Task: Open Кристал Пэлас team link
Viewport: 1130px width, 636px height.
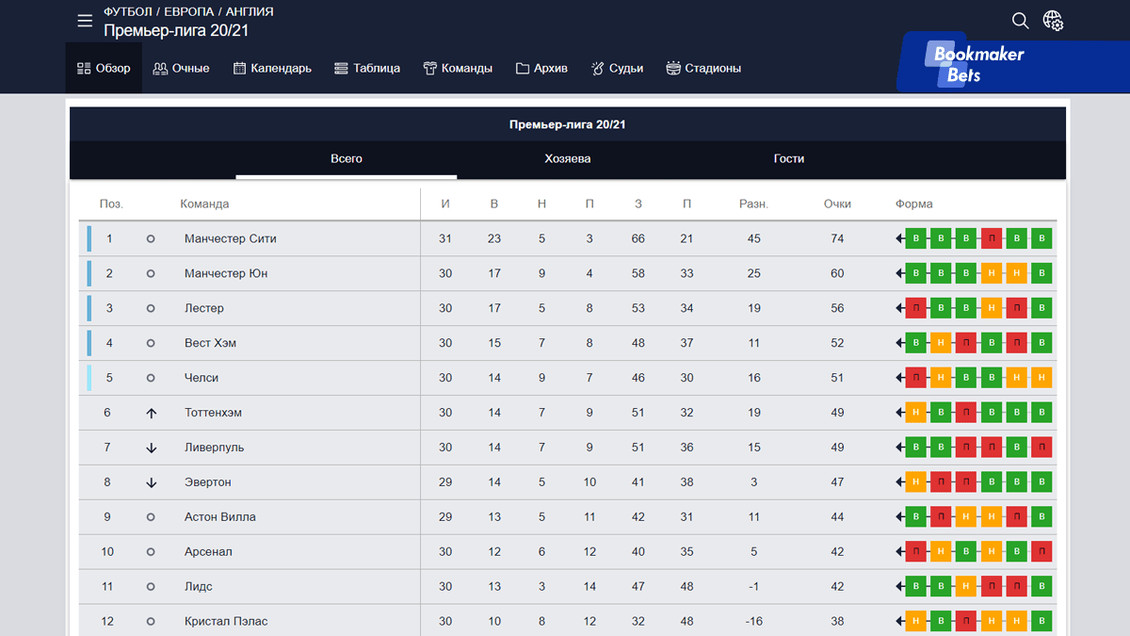Action: tap(226, 622)
